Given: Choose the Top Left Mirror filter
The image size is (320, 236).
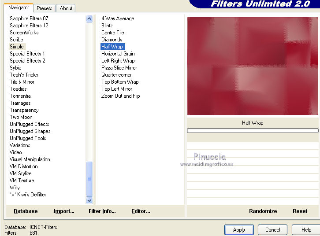Looking at the screenshot, I should click(116, 89).
